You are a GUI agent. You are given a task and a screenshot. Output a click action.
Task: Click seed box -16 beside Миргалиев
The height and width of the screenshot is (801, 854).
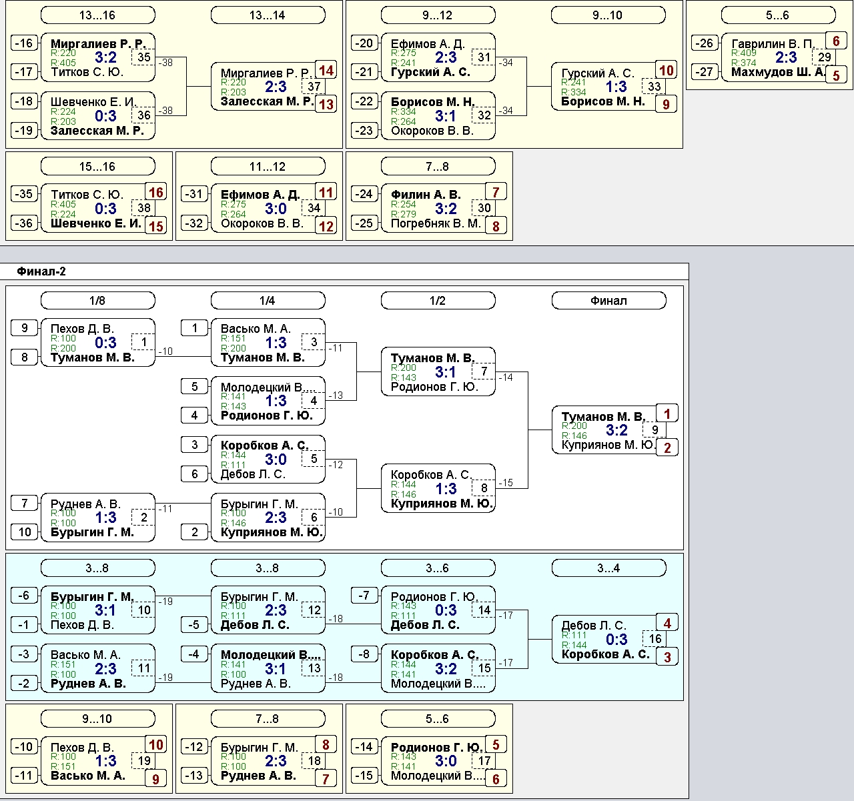pyautogui.click(x=24, y=43)
